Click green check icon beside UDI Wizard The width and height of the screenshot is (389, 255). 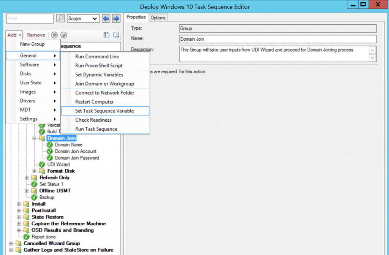click(x=42, y=165)
